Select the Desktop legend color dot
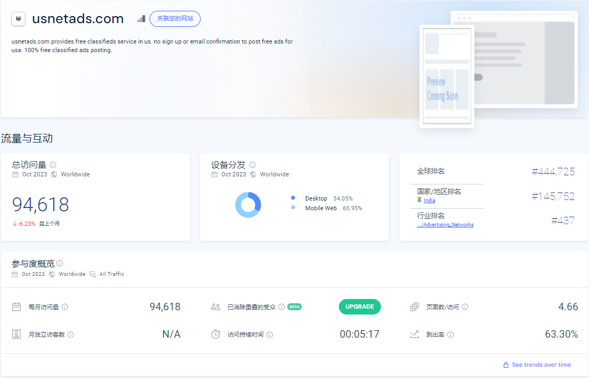The width and height of the screenshot is (589, 378). pos(293,198)
